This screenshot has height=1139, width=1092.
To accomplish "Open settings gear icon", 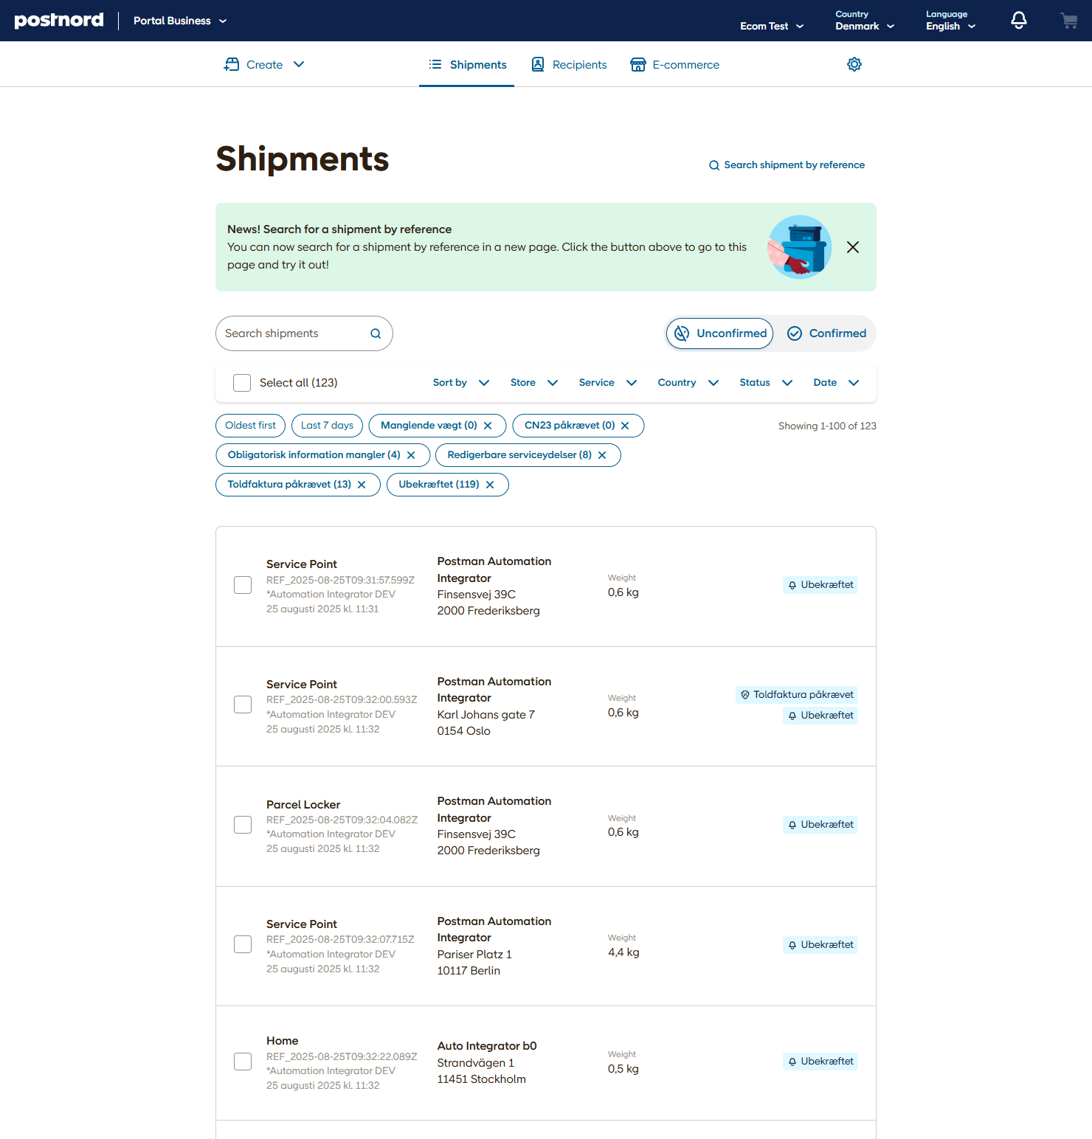I will point(854,64).
